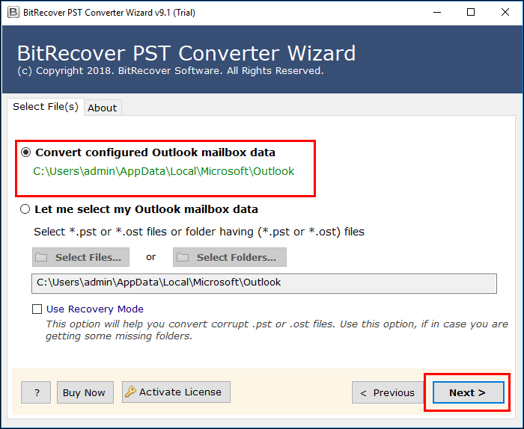Click the Outlook folder path text field
This screenshot has width=524, height=429.
(263, 283)
